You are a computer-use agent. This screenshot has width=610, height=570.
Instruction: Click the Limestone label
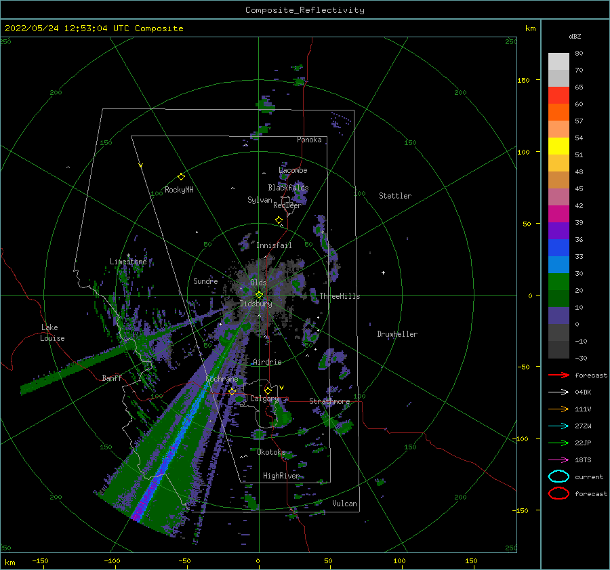[x=128, y=262]
